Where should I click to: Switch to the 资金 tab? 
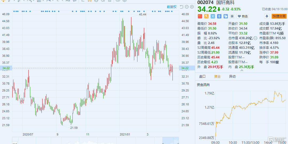tap(217, 76)
